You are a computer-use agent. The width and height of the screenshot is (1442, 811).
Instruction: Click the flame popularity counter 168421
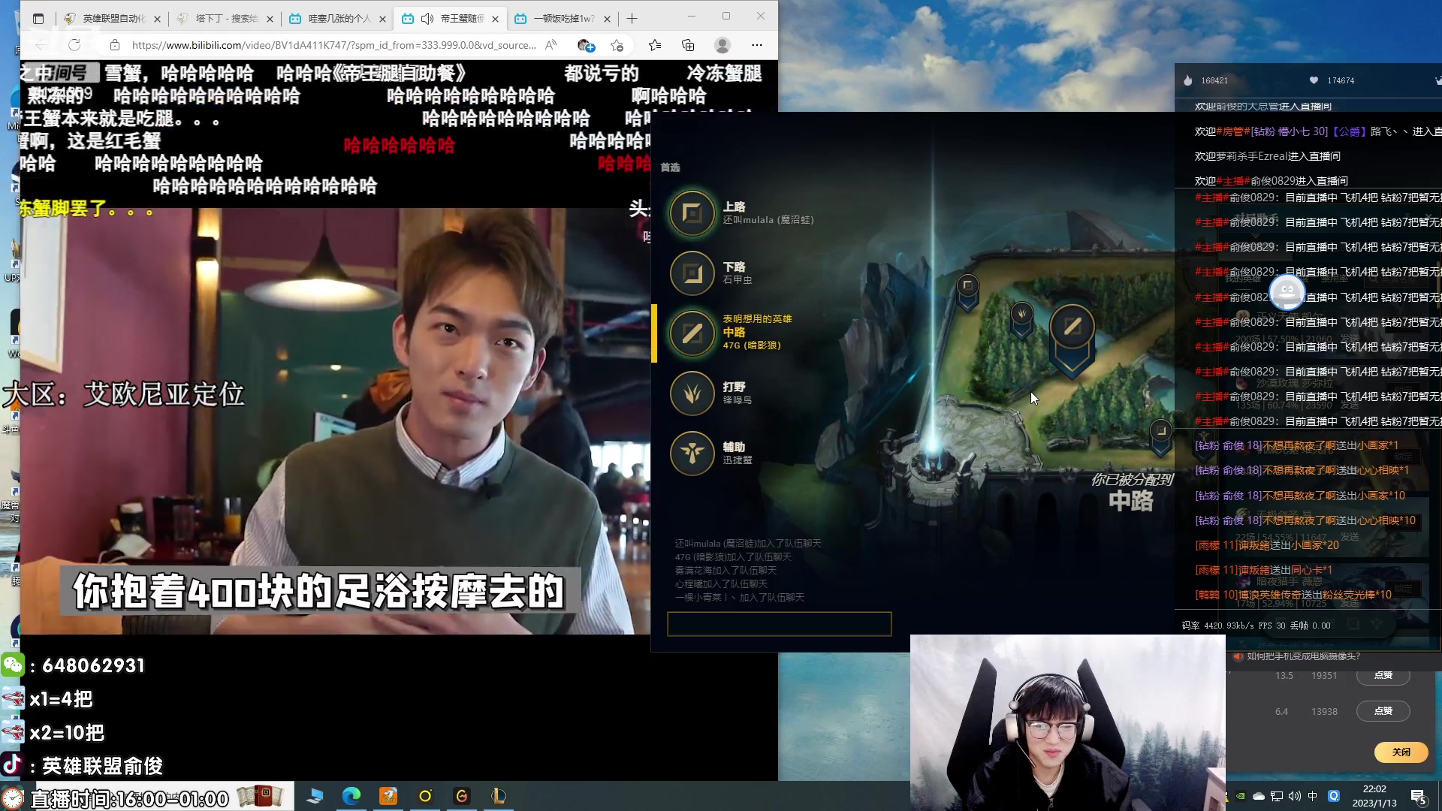(1205, 80)
